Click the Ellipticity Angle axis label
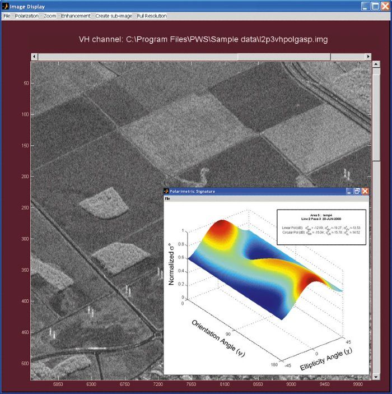392x394 pixels. coord(326,359)
